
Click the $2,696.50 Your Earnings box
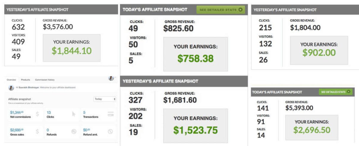click(x=312, y=127)
